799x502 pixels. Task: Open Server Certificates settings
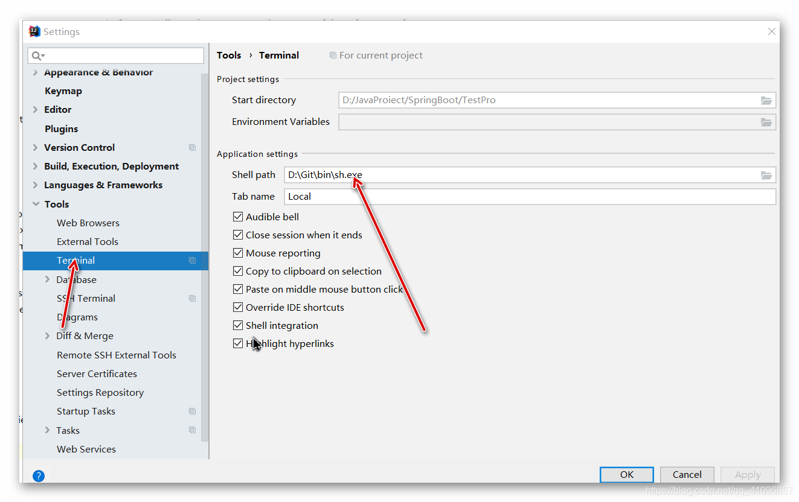97,373
